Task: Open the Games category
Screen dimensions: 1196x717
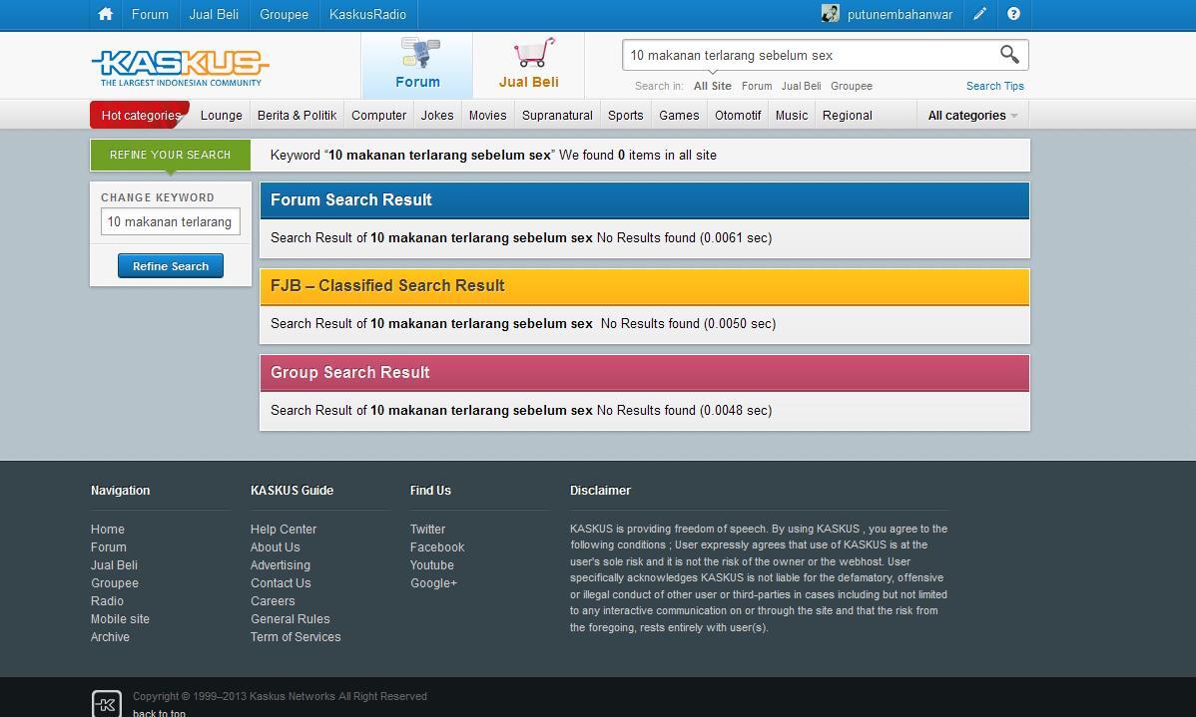Action: click(679, 115)
